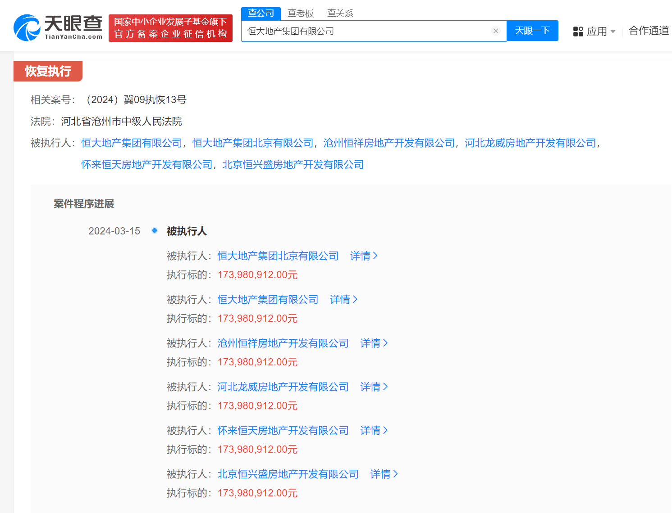Image resolution: width=672 pixels, height=513 pixels.
Task: Switch to the 查老板 tab
Action: click(301, 13)
